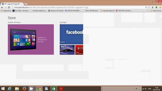Screen dimensions: 162x91
Task: Open the Applications shortcut in bookmarks bar
Action: pos(6,11)
